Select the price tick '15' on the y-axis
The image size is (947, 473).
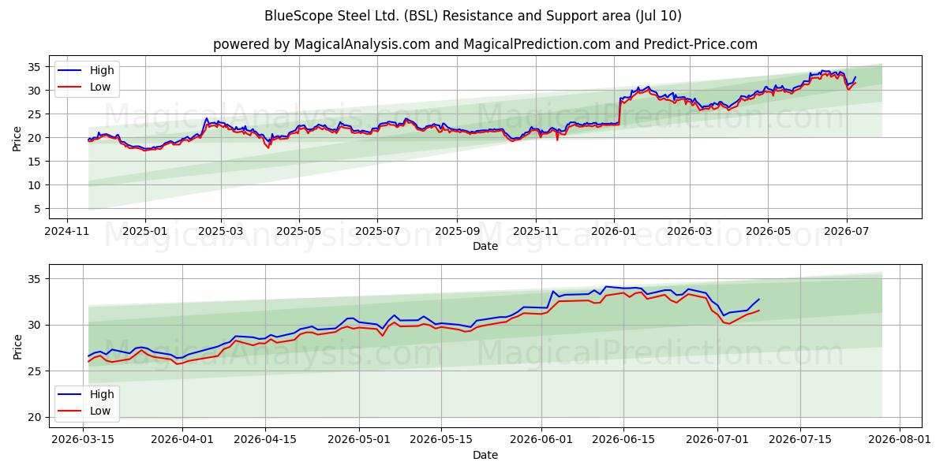[x=36, y=162]
